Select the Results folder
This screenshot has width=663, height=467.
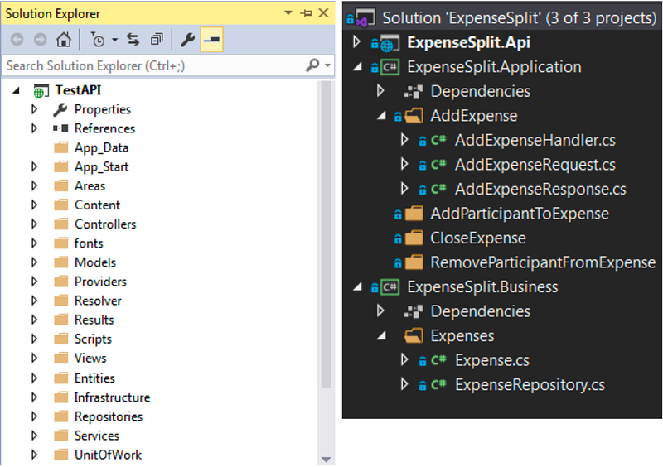[x=94, y=320]
